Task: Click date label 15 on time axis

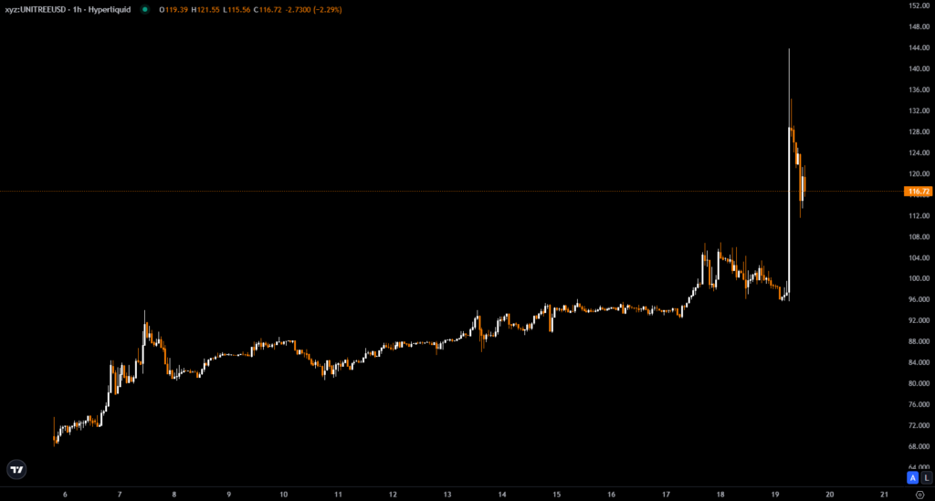Action: 556,495
